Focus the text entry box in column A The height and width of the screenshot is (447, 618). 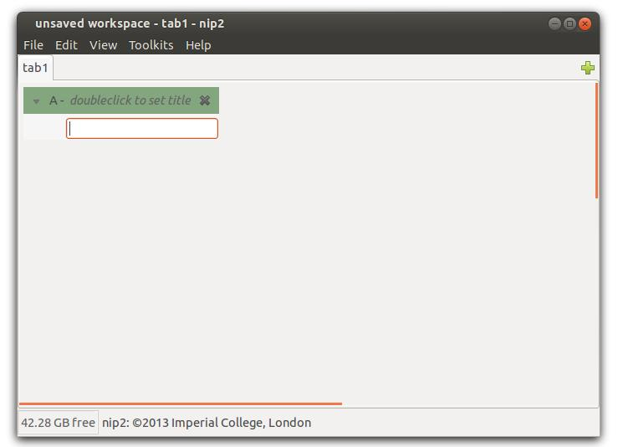click(142, 128)
